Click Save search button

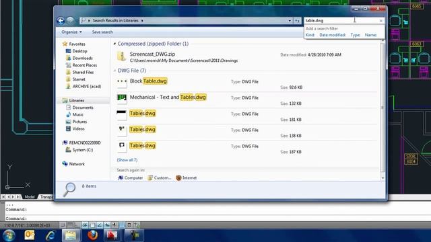click(x=102, y=32)
